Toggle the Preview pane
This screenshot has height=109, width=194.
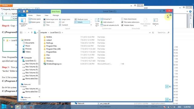34,19
